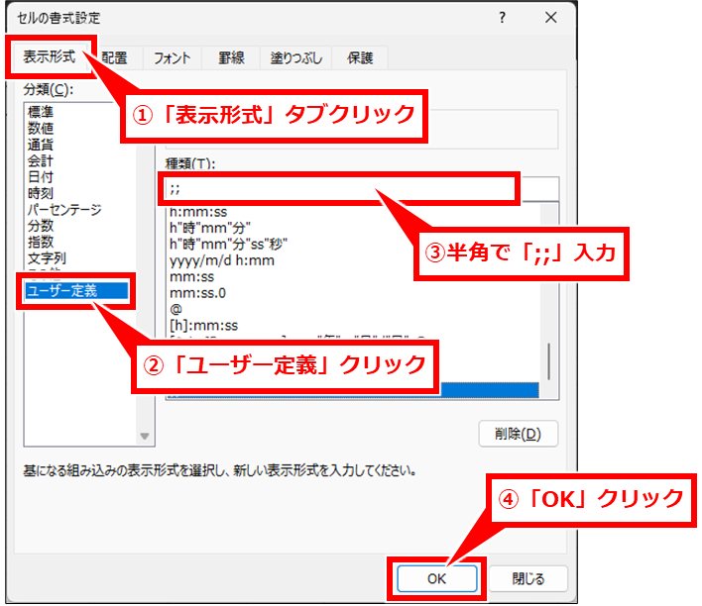Image resolution: width=702 pixels, height=606 pixels.
Task: Select 標準 in the category list
Action: point(41,111)
